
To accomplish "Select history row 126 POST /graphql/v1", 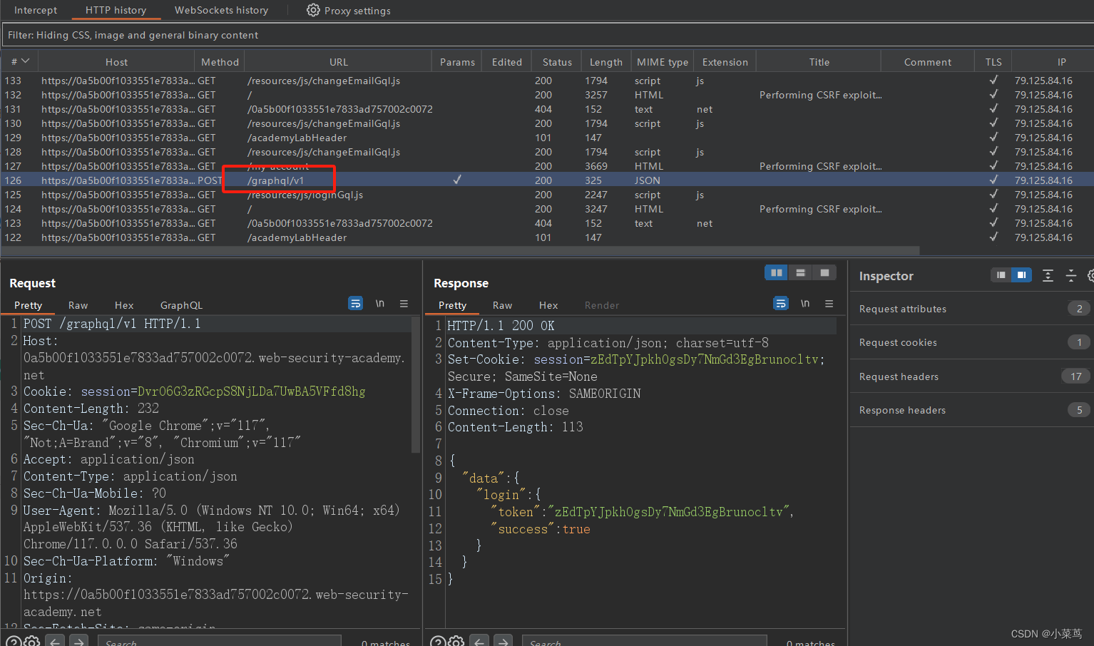I will (x=547, y=180).
